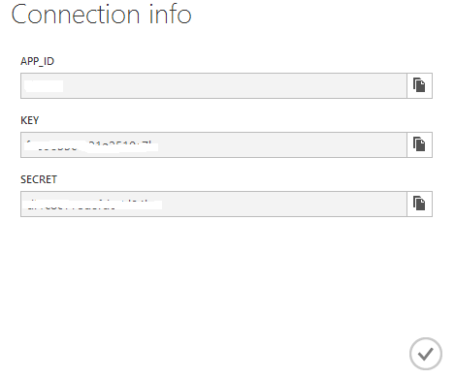This screenshot has width=455, height=378.
Task: Select the redacted KEY value text
Action: click(91, 146)
